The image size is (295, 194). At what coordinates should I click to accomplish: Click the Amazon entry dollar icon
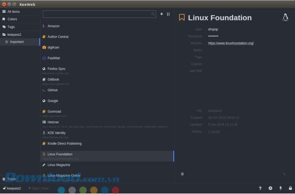[x=44, y=26]
